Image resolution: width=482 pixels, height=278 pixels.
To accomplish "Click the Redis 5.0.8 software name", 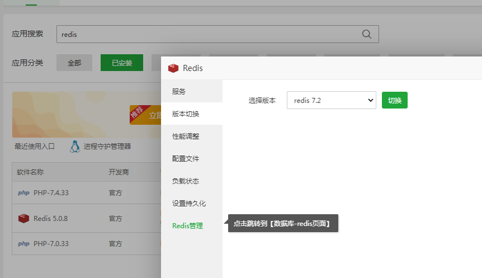I will click(50, 218).
